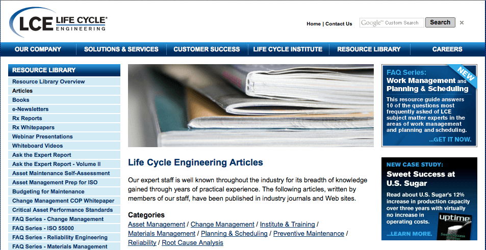
Task: Open the Contact Us link
Action: [339, 24]
